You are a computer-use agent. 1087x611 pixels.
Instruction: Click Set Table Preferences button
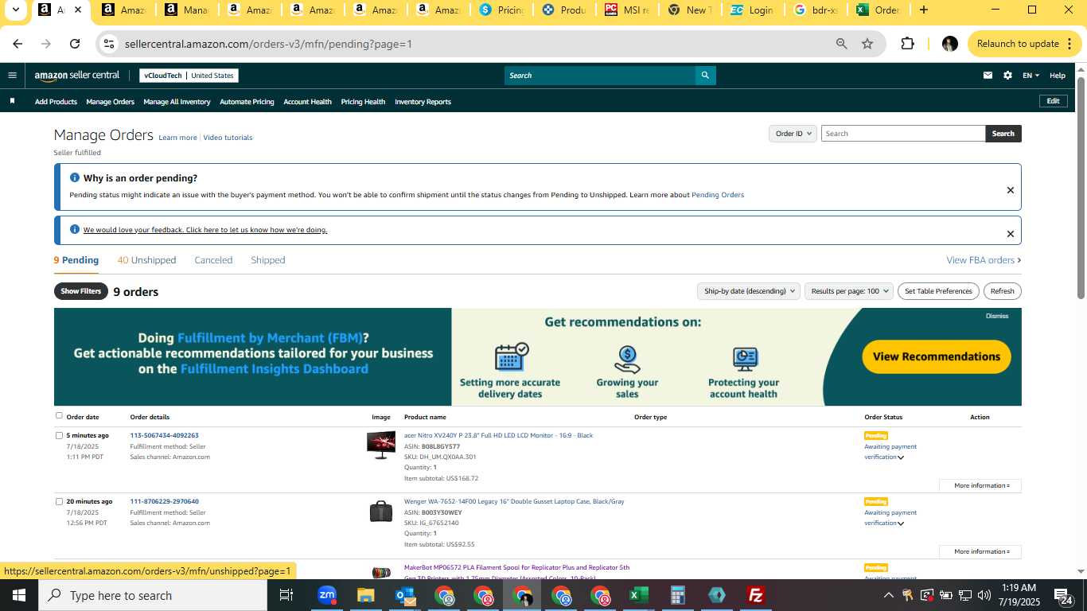[938, 291]
